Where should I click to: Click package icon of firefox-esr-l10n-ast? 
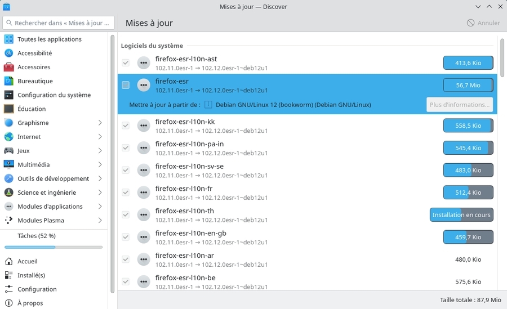coord(144,62)
